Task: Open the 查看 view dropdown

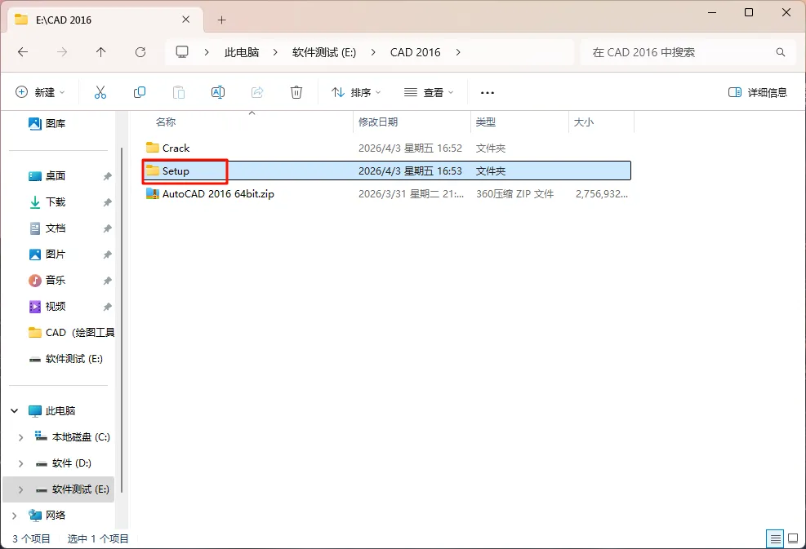Action: pos(429,92)
